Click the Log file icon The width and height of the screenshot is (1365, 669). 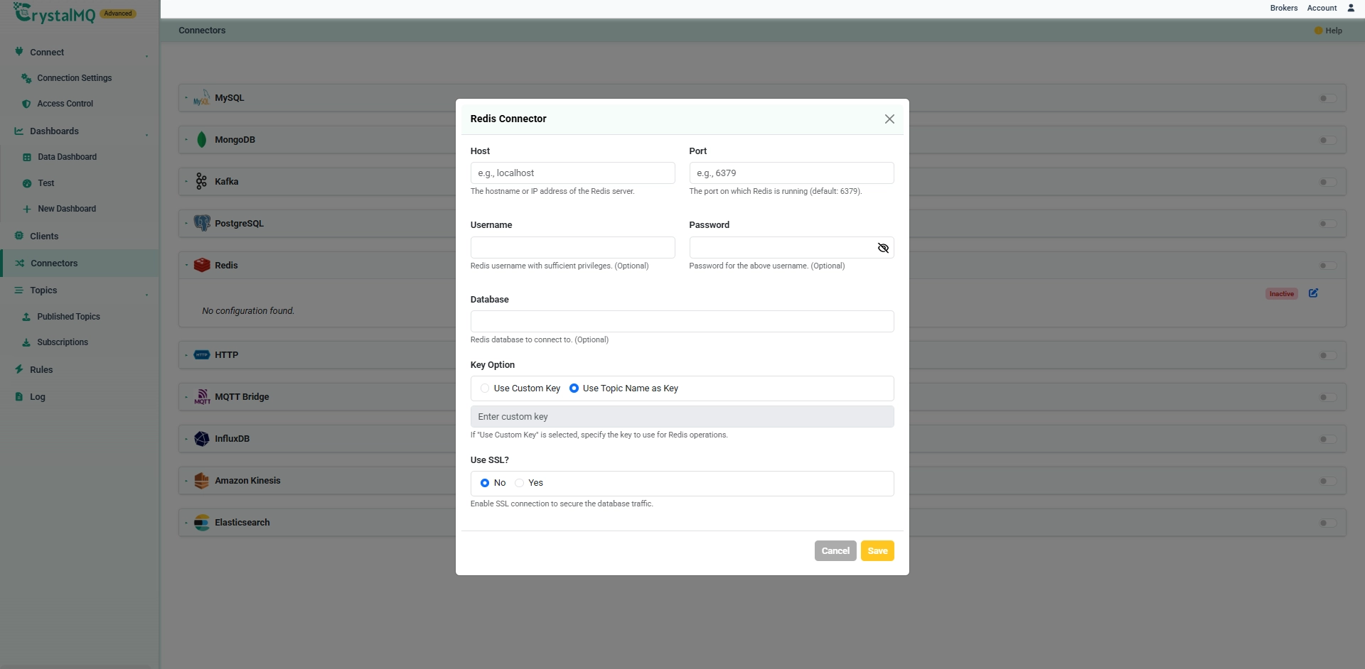point(19,397)
